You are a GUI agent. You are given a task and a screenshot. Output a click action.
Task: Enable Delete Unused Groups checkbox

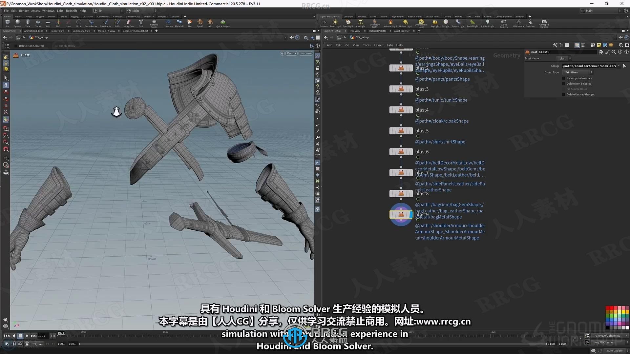point(564,94)
